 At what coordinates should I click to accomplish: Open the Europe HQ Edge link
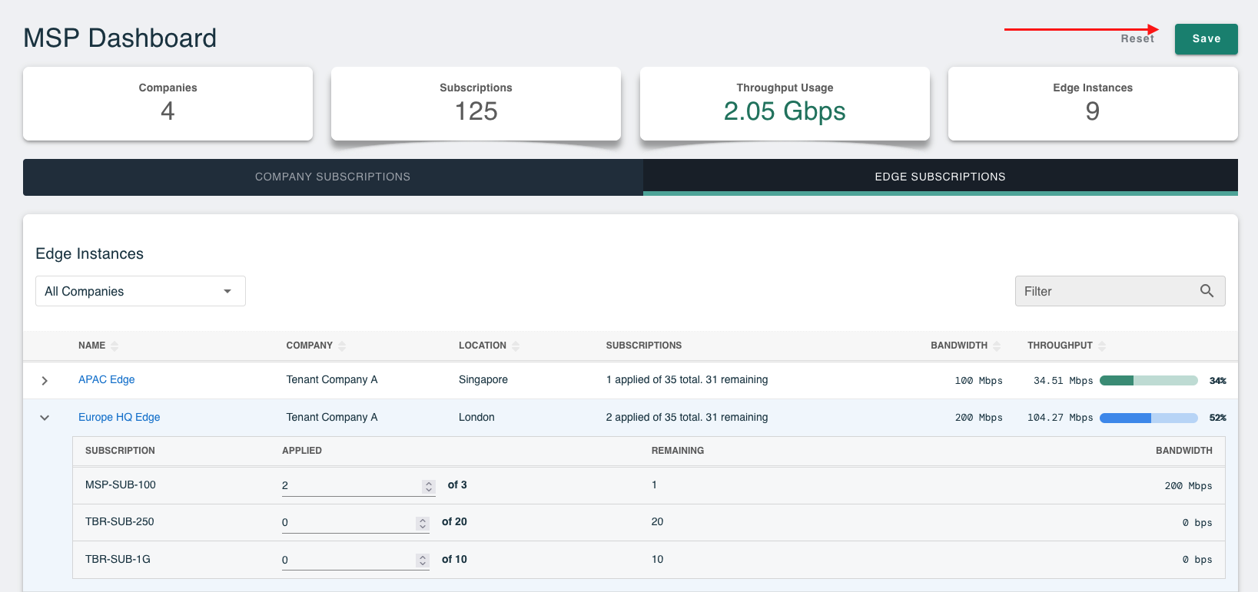tap(119, 417)
